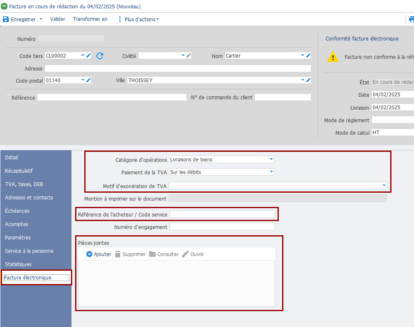Click edit pencil beside Nom field

pyautogui.click(x=308, y=55)
